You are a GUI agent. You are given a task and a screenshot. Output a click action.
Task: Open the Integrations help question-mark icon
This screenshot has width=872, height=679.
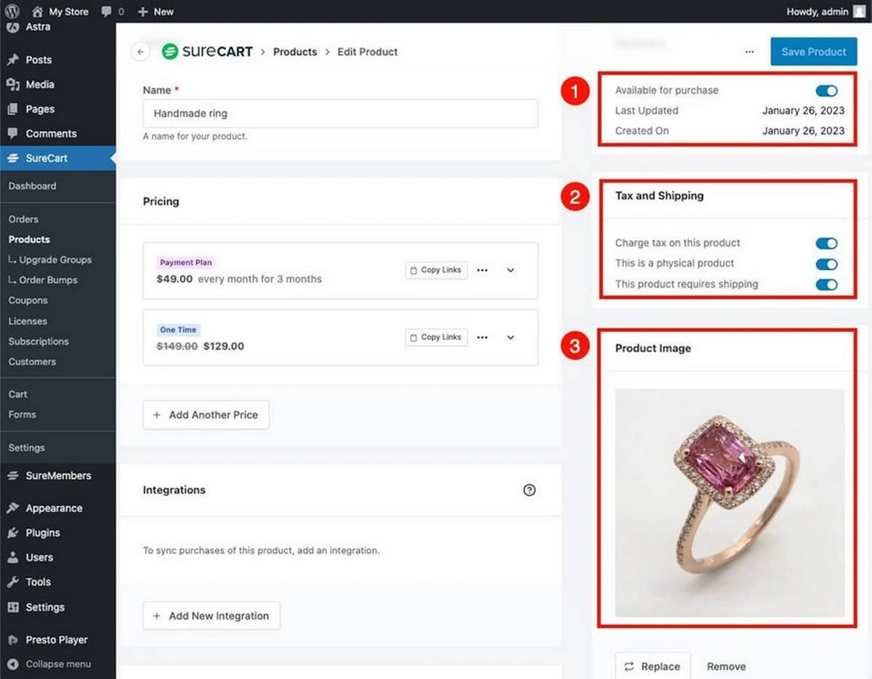point(529,490)
